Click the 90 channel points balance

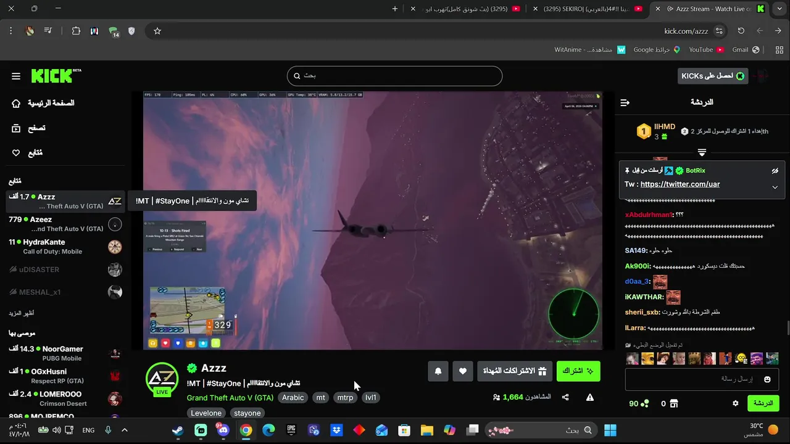639,403
